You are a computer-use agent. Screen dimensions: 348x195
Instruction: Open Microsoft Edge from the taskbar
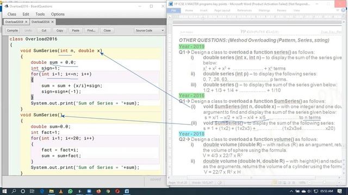click(42, 191)
